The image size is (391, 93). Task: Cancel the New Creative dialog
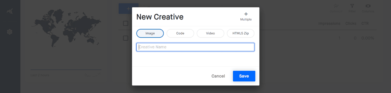(x=218, y=76)
